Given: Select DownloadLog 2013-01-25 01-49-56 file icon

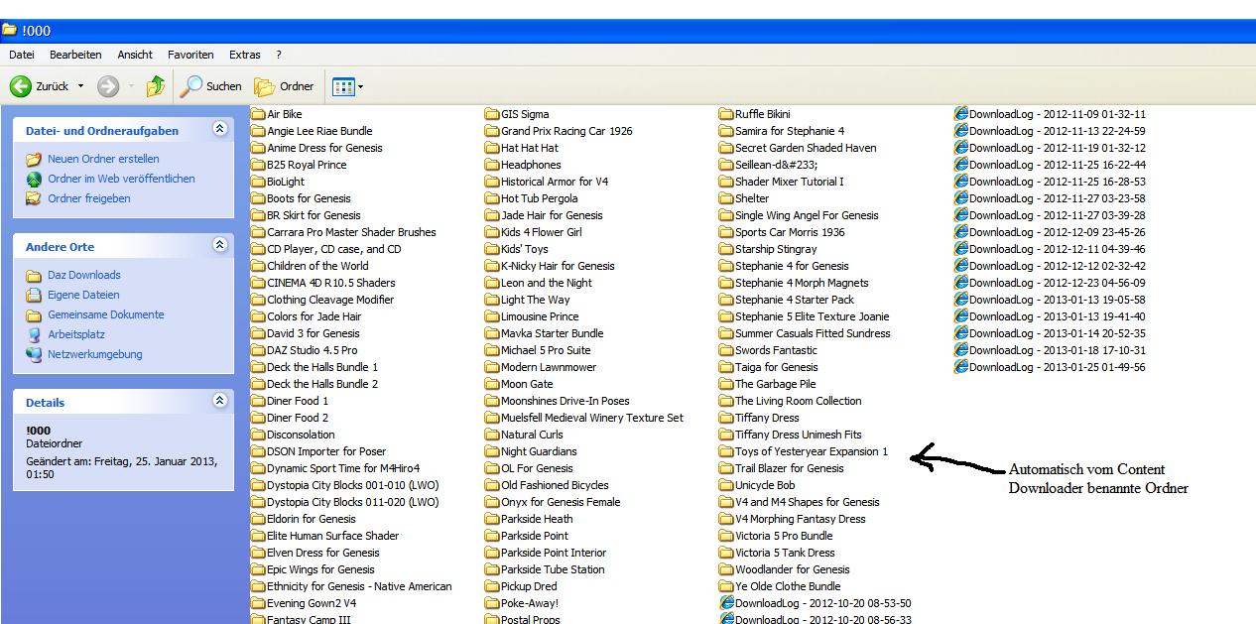Looking at the screenshot, I should pos(960,367).
